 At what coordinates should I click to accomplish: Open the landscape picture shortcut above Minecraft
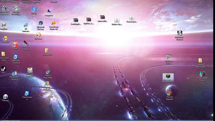(x=169, y=57)
